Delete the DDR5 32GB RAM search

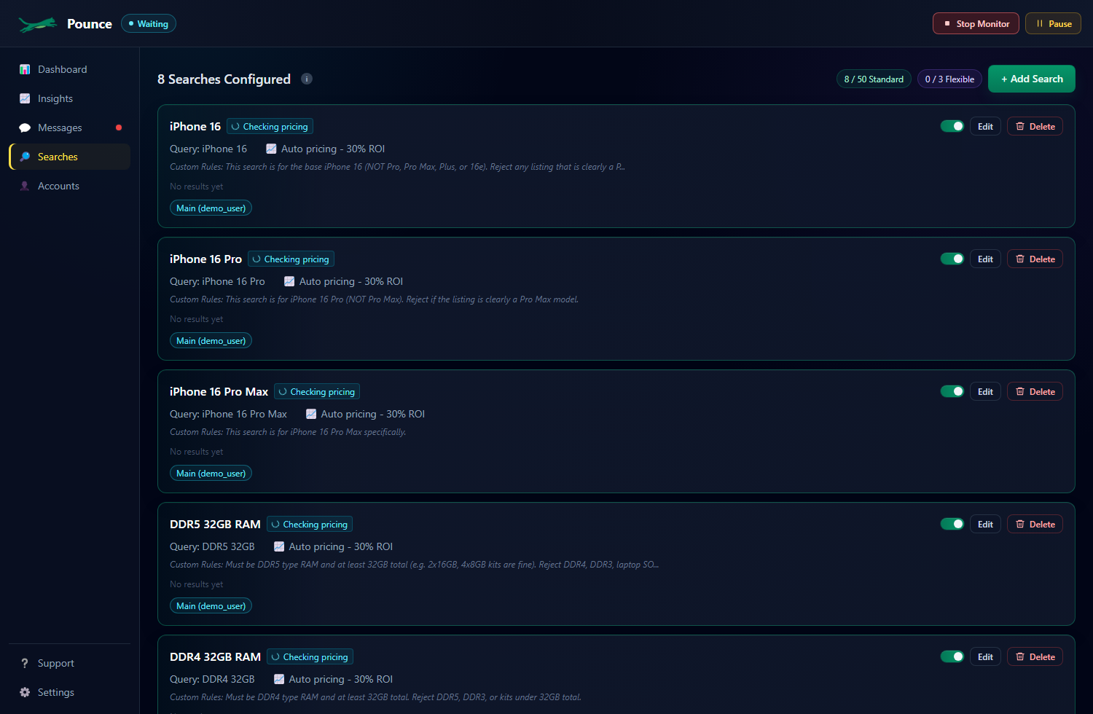[x=1035, y=524]
